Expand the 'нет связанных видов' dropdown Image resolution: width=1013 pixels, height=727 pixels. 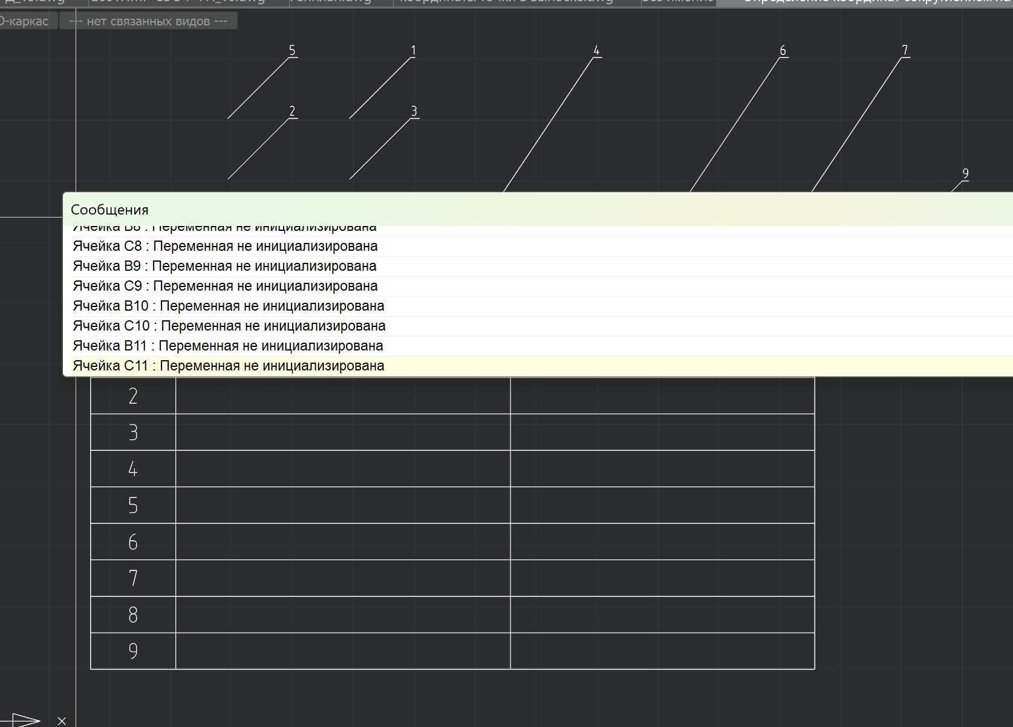(148, 21)
